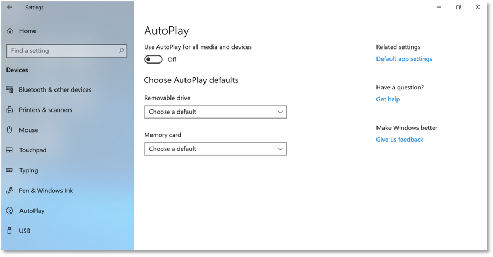Click the Pen & Windows Ink icon
Screen dimensions: 493x257
pyautogui.click(x=10, y=190)
